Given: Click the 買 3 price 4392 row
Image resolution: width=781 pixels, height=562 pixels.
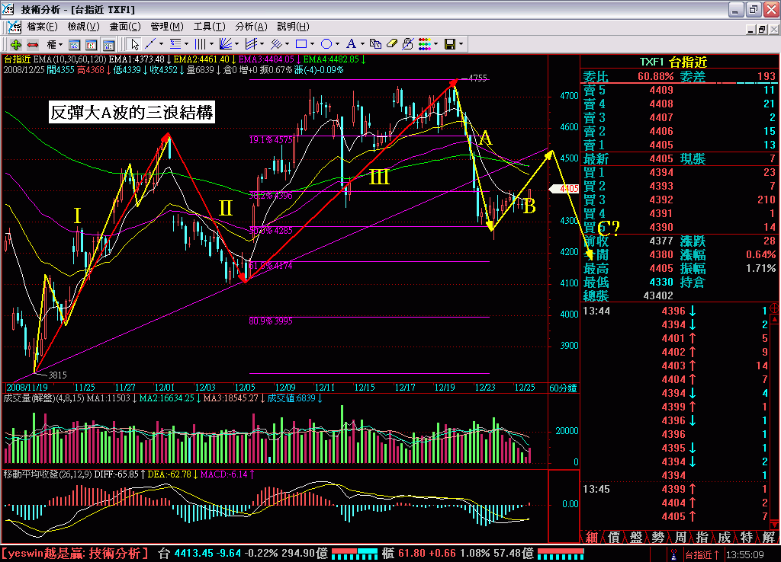Looking at the screenshot, I should click(680, 200).
